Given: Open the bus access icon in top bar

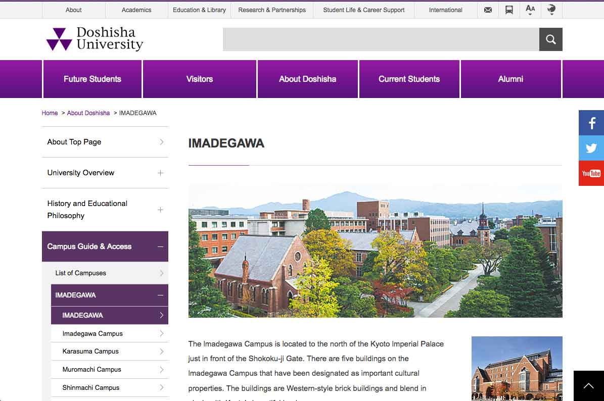Looking at the screenshot, I should click(509, 10).
